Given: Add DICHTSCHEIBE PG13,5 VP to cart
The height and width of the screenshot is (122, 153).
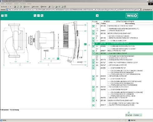Looking at the screenshot, I should pos(93,90).
